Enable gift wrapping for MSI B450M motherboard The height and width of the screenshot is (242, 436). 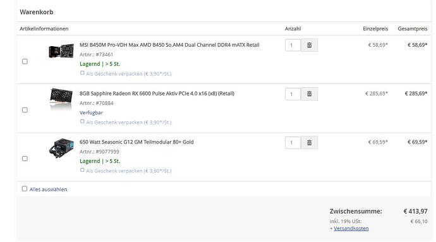point(82,73)
